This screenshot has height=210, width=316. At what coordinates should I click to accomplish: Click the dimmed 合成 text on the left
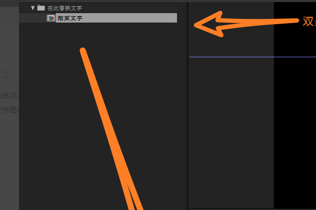click(x=9, y=95)
